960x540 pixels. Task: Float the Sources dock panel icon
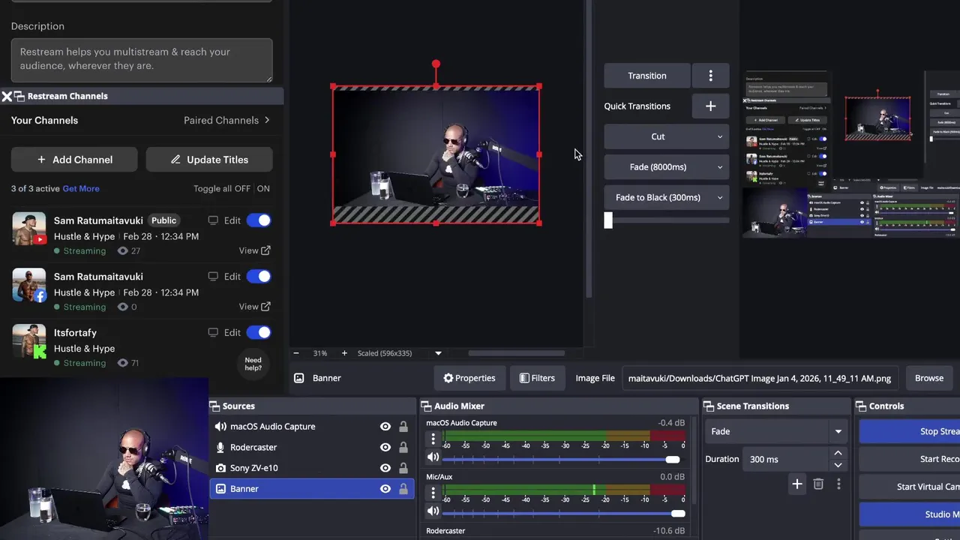(x=214, y=406)
